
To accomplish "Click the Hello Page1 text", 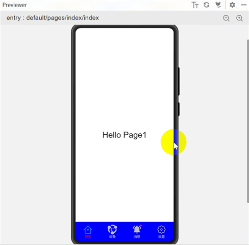I will [124, 135].
